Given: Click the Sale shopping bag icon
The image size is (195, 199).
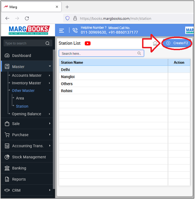Looking at the screenshot, I should point(7,124).
